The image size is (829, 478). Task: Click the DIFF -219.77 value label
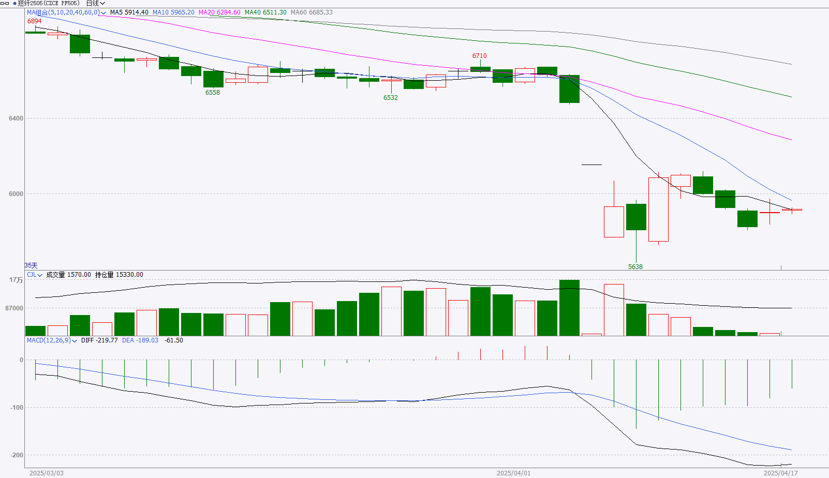point(99,340)
